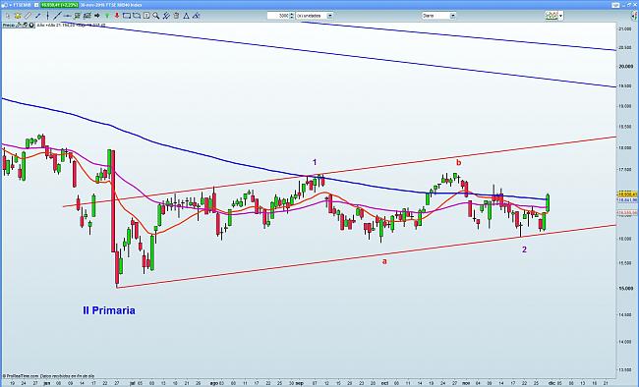This screenshot has height=387, width=639.
Task: Increase units with the up stepper arrow
Action: click(x=292, y=14)
